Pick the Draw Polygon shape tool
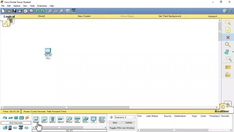234x132 pixels. coord(227,52)
